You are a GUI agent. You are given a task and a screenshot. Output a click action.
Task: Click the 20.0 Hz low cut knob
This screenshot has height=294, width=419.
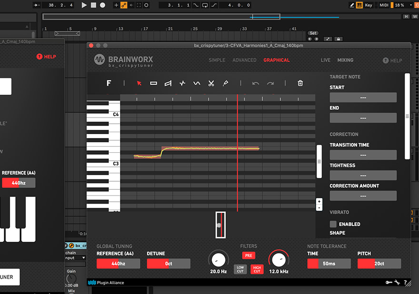[x=219, y=260]
